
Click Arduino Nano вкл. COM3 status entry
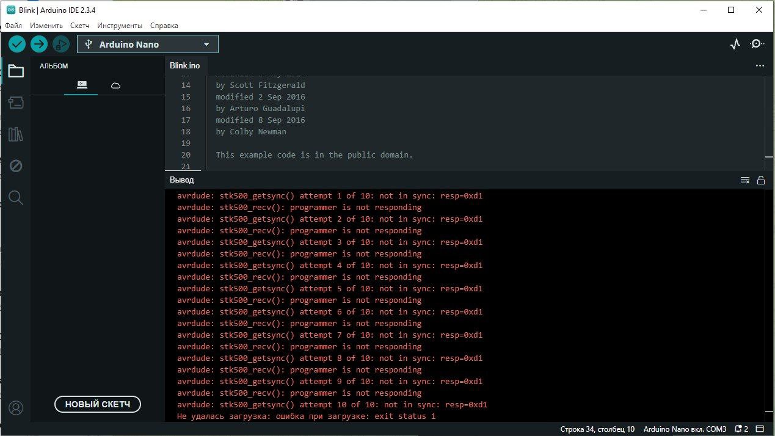(685, 429)
